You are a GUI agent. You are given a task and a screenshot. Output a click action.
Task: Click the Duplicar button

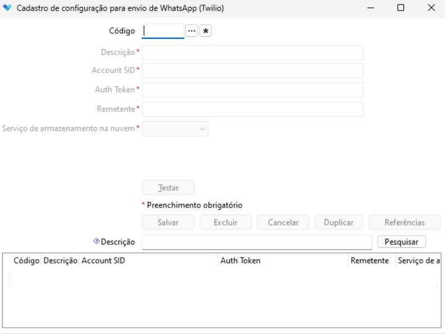pos(339,222)
